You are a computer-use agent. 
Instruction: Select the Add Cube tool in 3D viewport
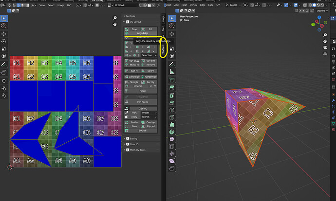[x=172, y=80]
